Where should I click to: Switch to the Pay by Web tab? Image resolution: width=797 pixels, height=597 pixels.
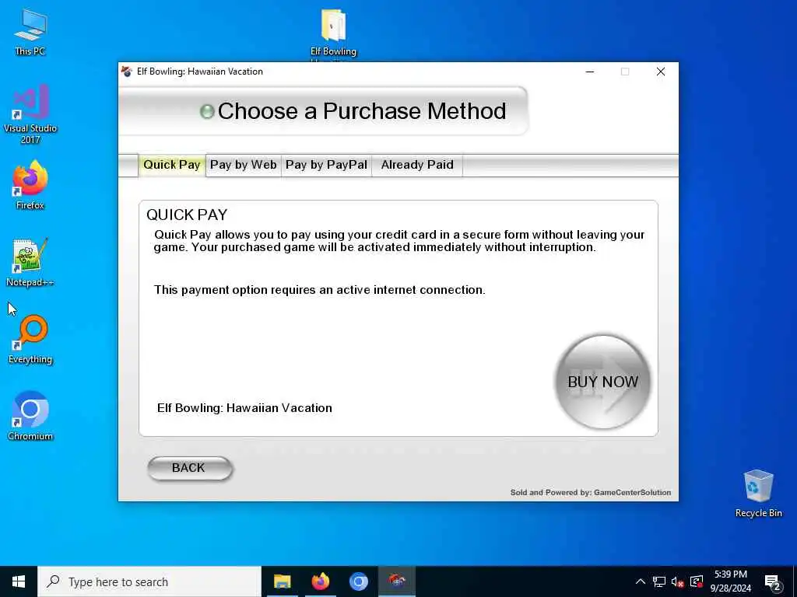243,165
